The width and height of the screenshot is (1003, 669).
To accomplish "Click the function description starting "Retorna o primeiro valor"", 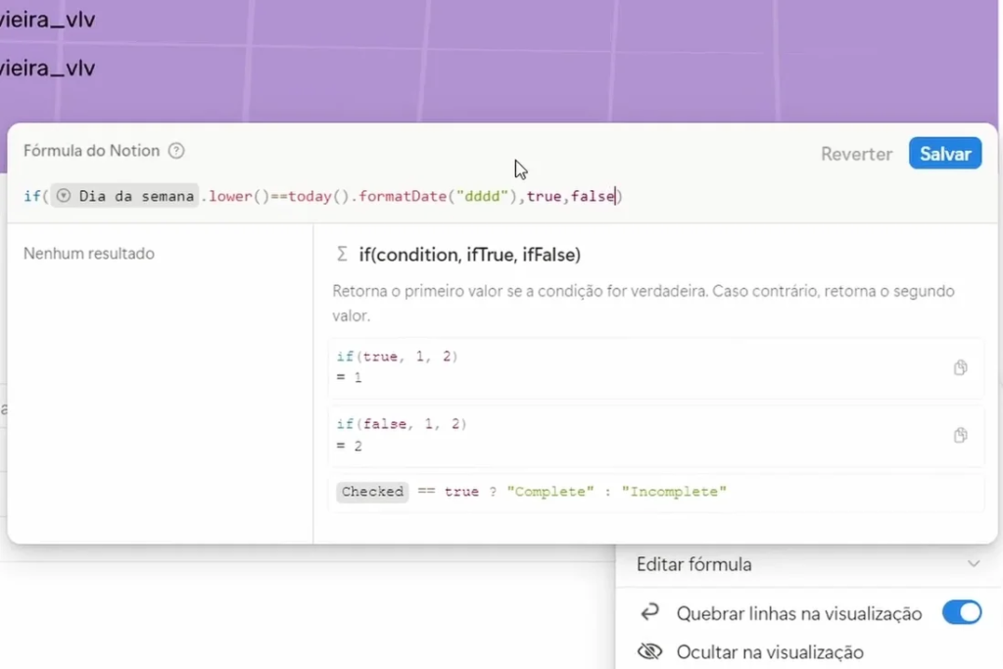I will click(643, 304).
